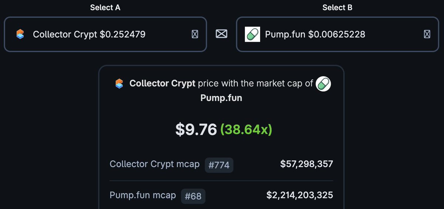
Task: Open the Select A coin dropdown field
Action: tap(105, 34)
